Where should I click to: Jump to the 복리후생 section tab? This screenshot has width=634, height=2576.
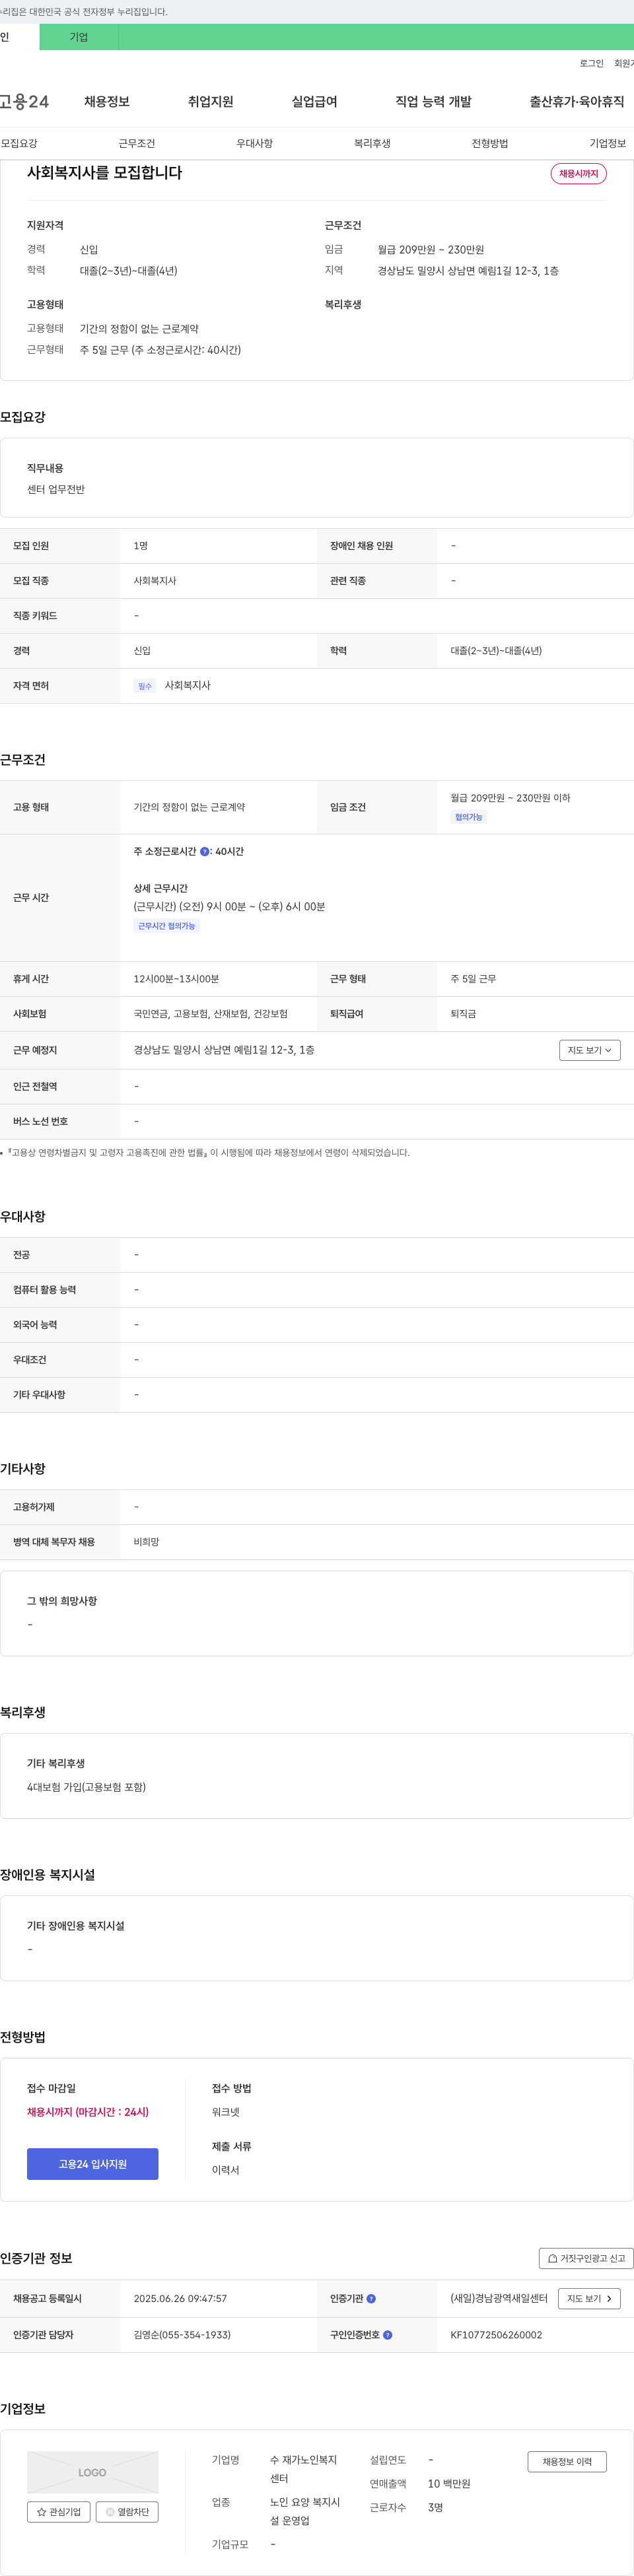[372, 143]
